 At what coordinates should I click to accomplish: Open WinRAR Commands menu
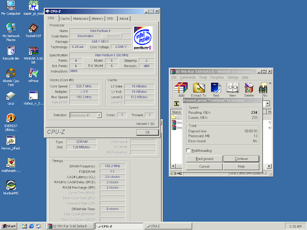point(188,77)
